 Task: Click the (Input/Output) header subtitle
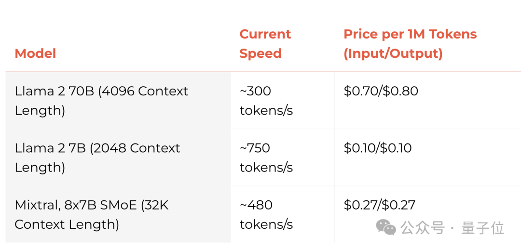(x=393, y=53)
